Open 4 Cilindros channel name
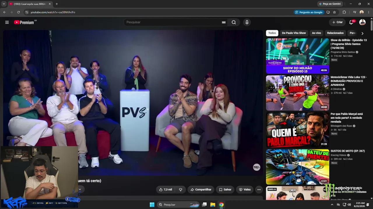The height and width of the screenshot is (209, 373). (336, 89)
